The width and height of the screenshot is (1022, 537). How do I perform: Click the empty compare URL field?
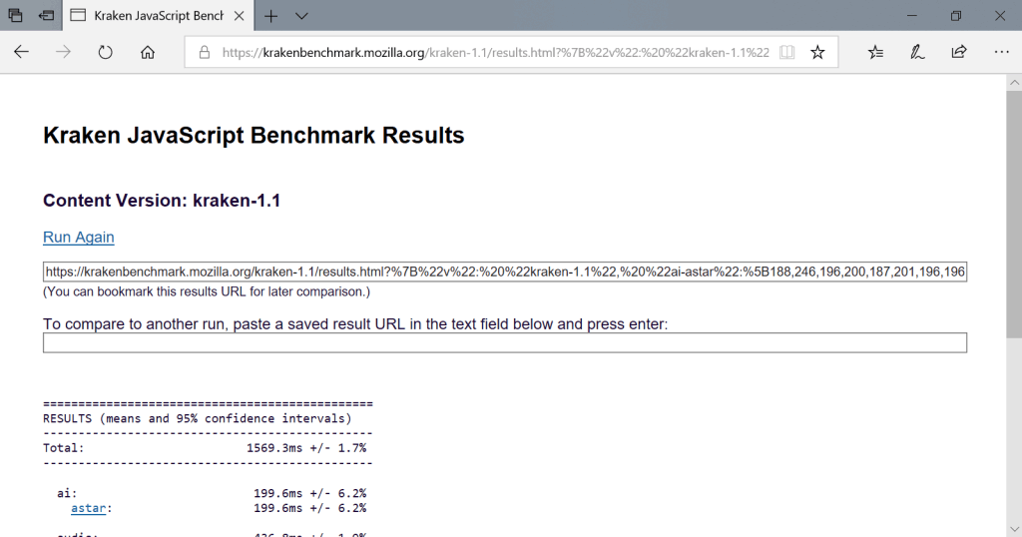[x=505, y=342]
